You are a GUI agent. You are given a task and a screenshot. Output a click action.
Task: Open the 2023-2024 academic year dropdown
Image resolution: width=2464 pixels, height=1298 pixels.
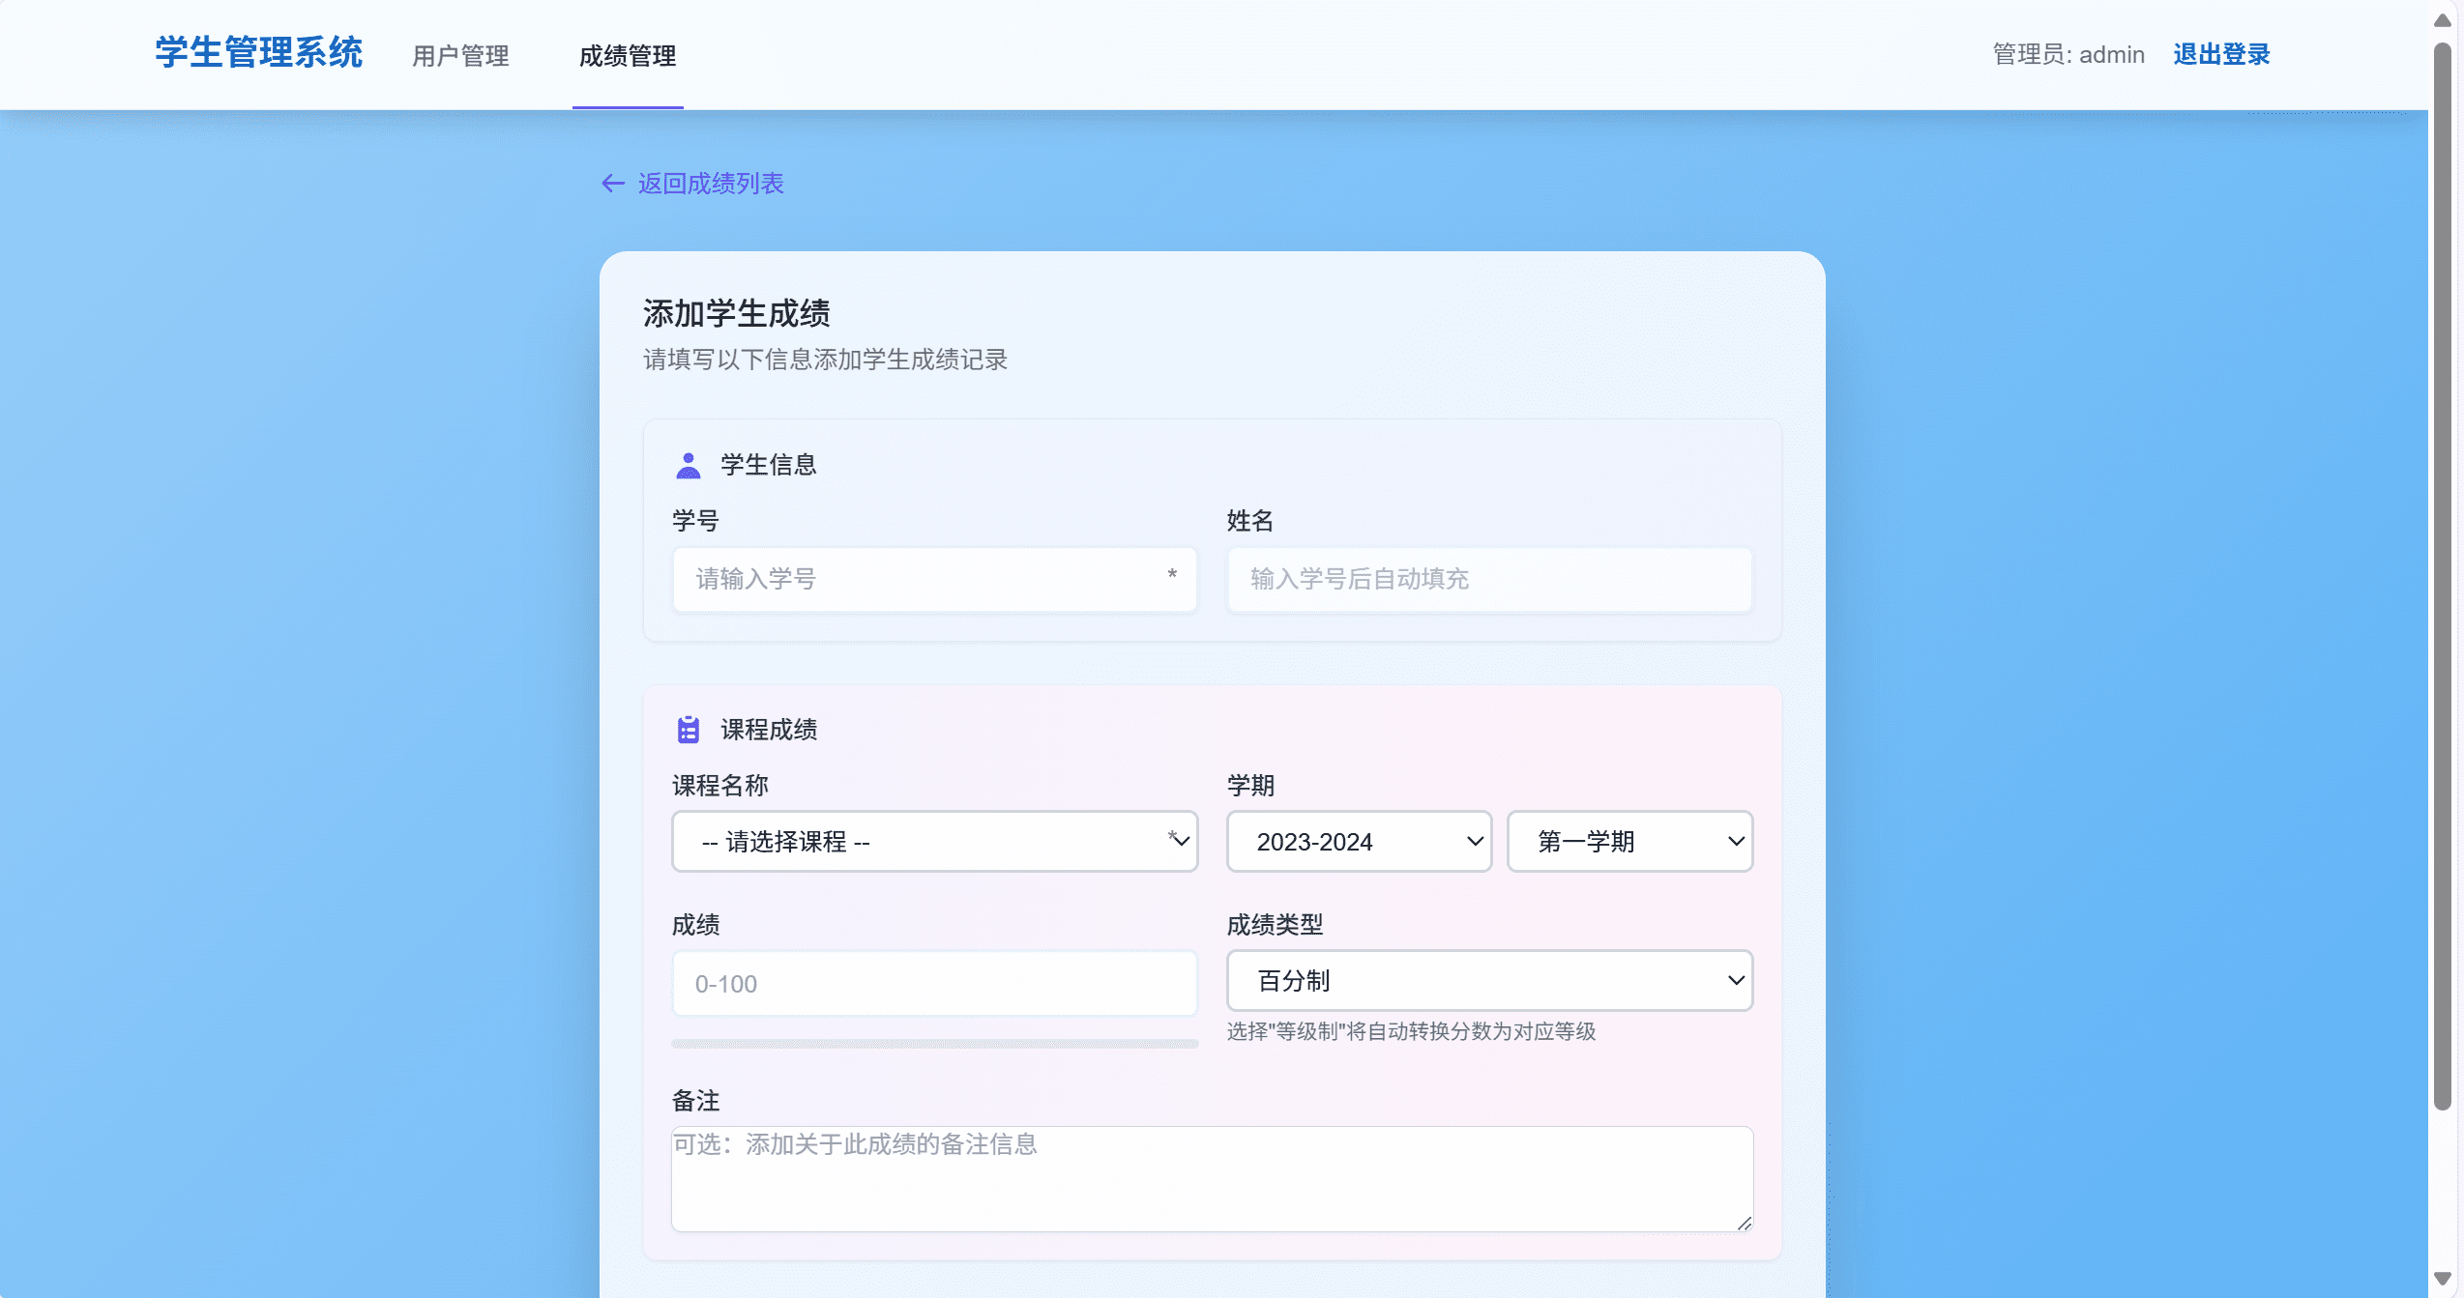[x=1358, y=842]
